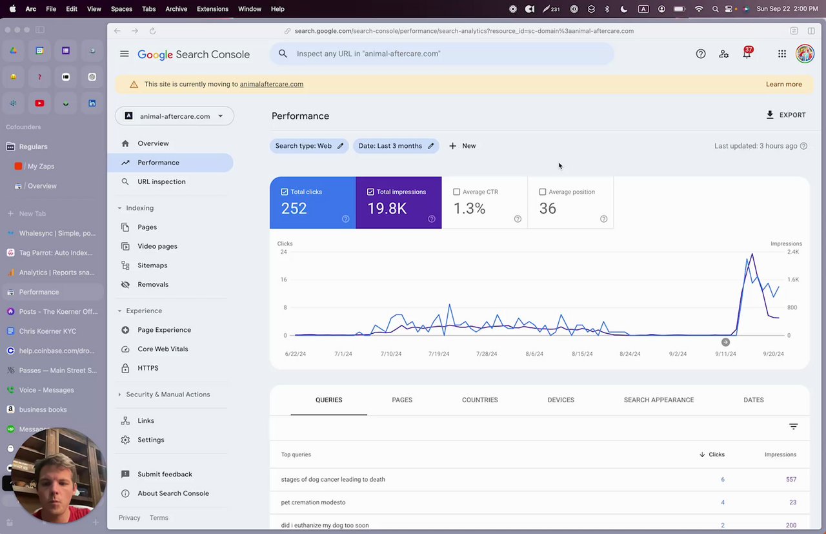
Task: Open the Archive menu in menu bar
Action: 176,9
